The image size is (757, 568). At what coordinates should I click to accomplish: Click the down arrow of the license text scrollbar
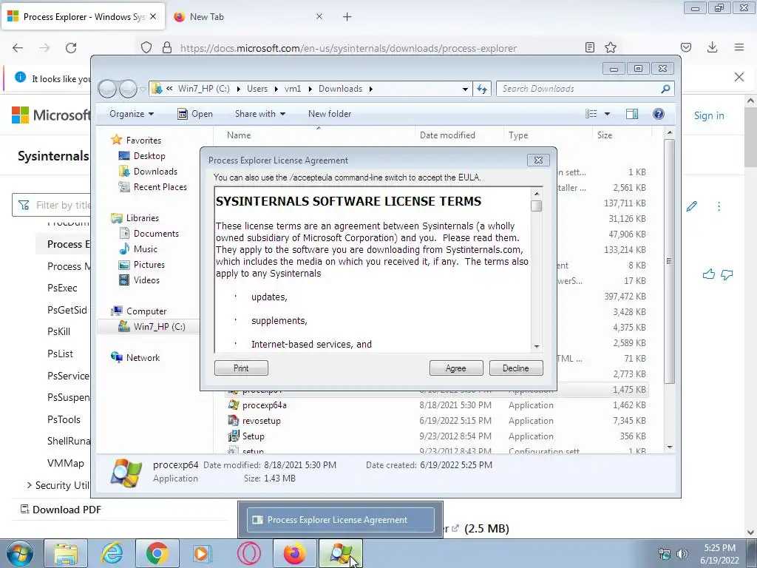[537, 347]
